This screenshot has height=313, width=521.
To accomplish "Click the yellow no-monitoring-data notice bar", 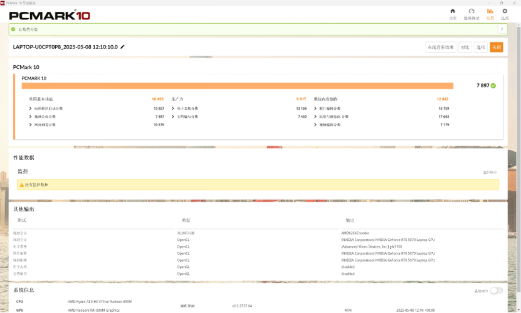I will click(258, 185).
